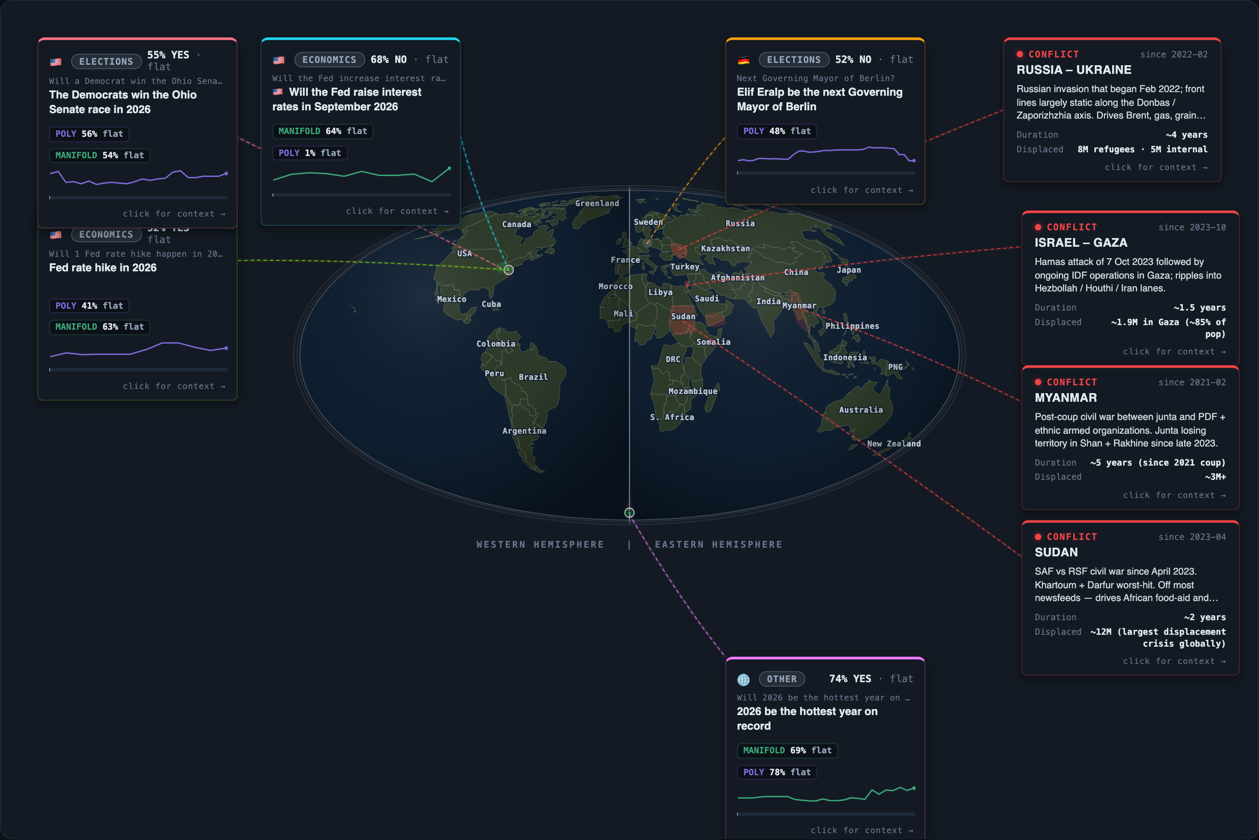Click the Ohio Senate card's timeline slider bar
The width and height of the screenshot is (1259, 840).
[138, 197]
